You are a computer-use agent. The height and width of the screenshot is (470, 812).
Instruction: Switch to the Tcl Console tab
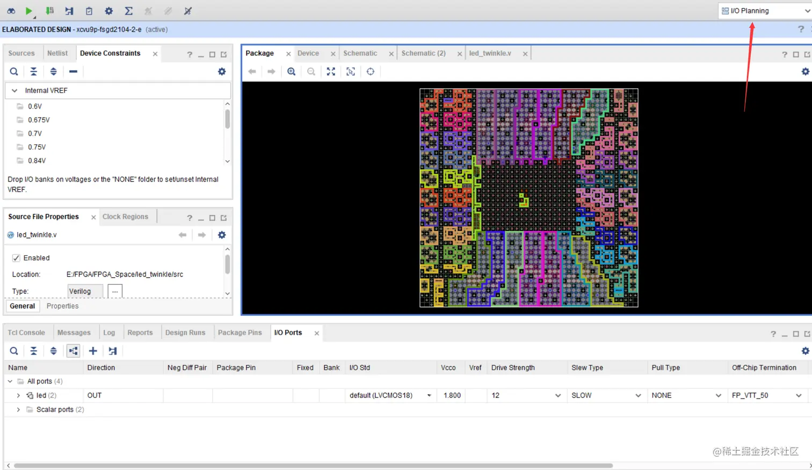26,332
